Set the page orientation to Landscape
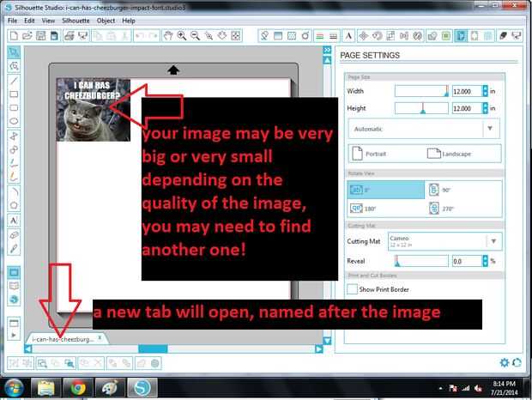Image resolution: width=532 pixels, height=400 pixels. pos(450,154)
